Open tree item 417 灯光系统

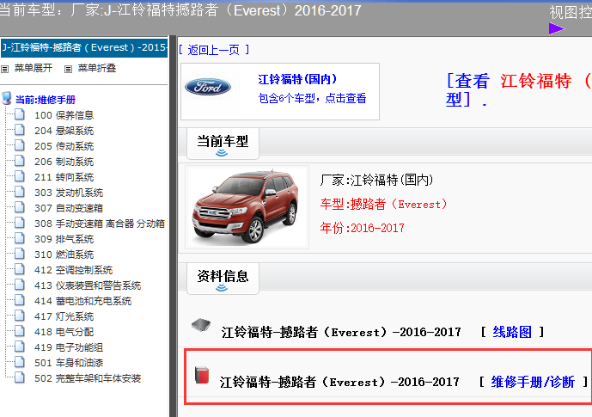(x=64, y=316)
